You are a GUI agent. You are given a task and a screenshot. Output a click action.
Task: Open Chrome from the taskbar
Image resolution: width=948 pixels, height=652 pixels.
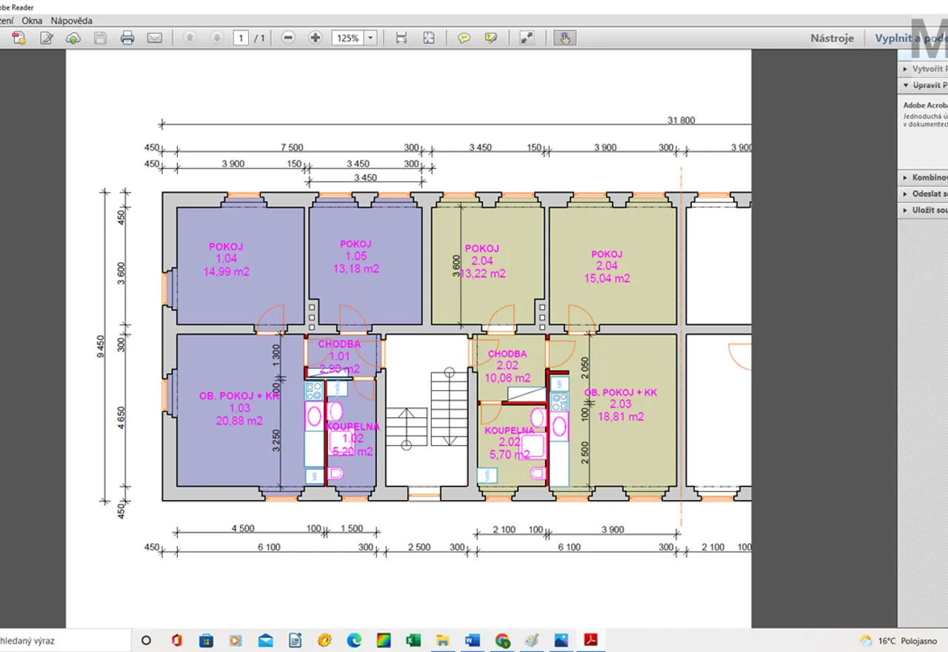502,640
